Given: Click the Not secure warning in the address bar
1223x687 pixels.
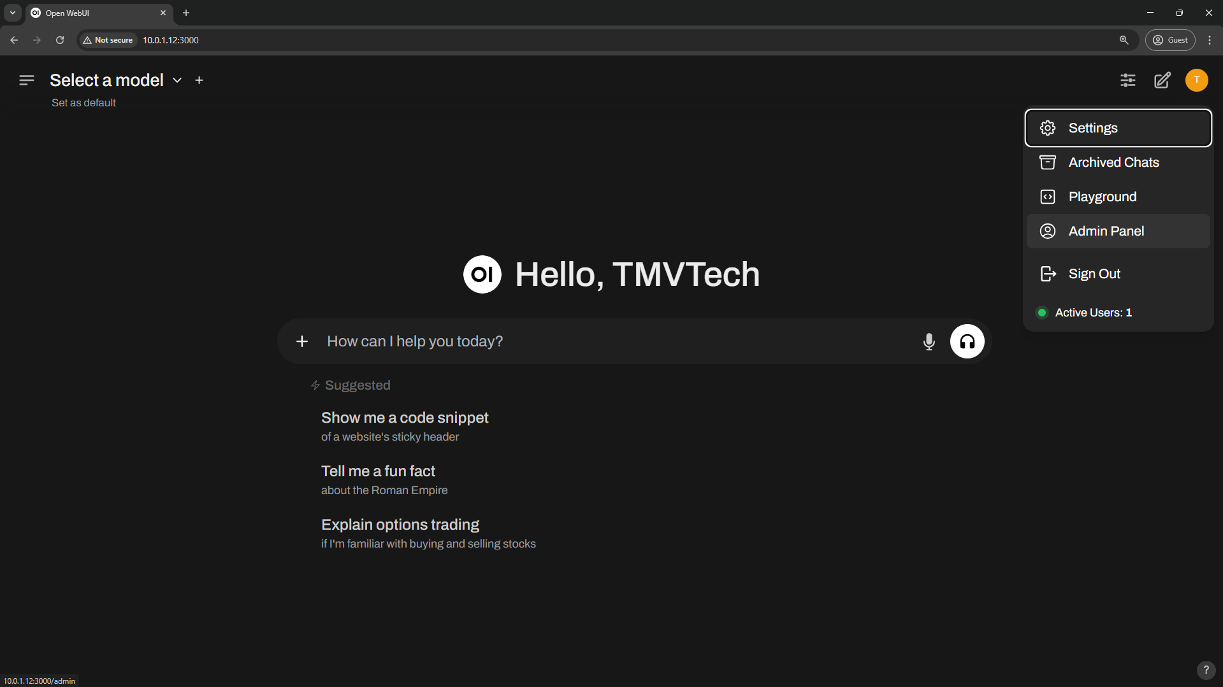Looking at the screenshot, I should pyautogui.click(x=107, y=39).
